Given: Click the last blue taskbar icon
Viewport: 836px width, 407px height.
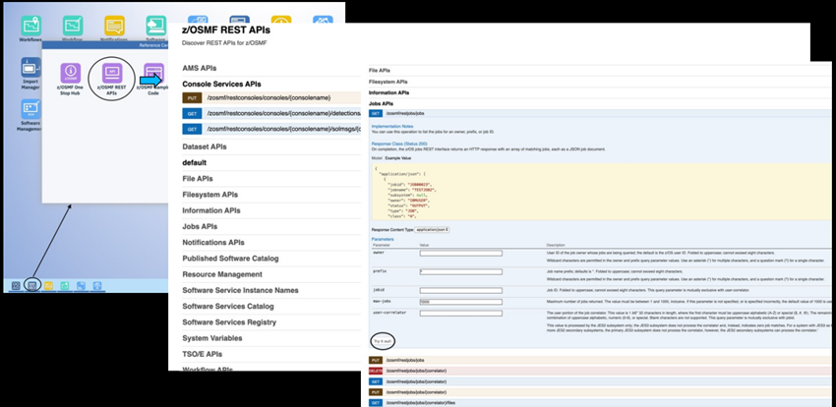Looking at the screenshot, I should [x=97, y=286].
